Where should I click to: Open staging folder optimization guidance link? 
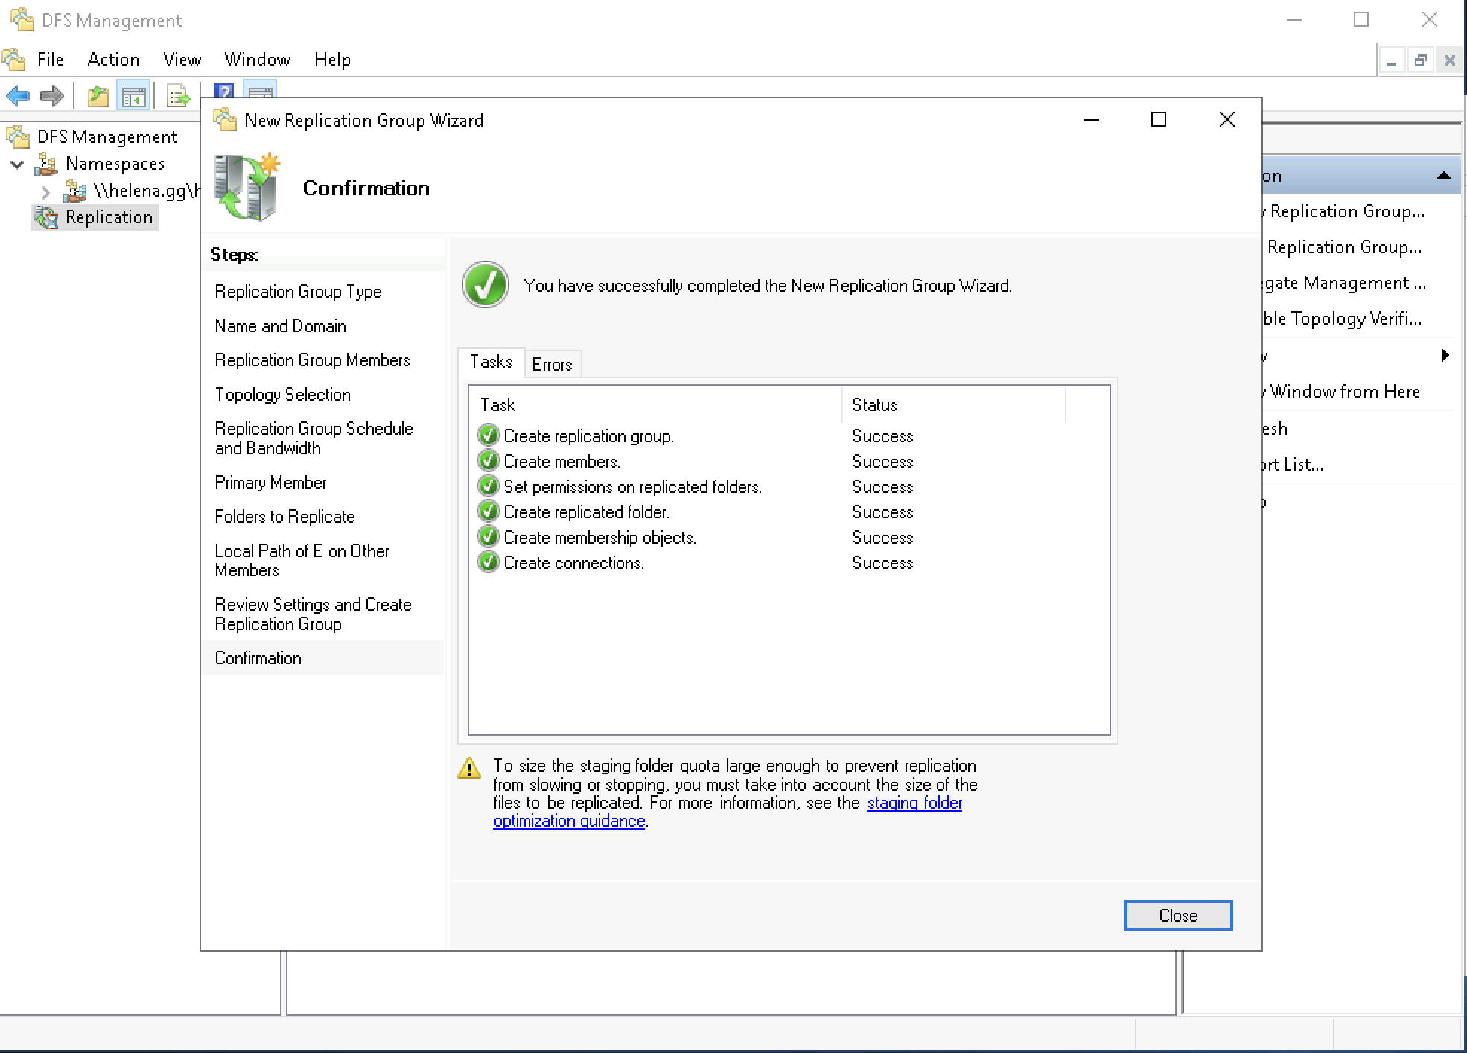(914, 804)
